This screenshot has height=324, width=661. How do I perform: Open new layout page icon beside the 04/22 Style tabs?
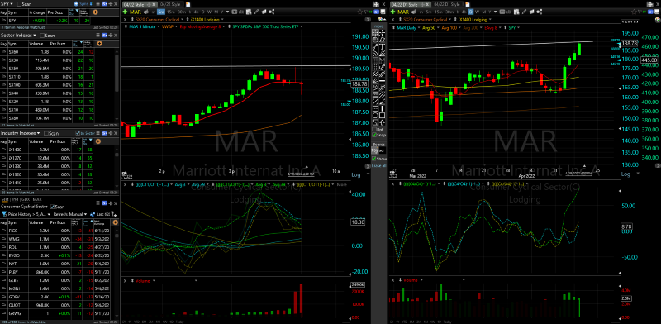[x=188, y=4]
